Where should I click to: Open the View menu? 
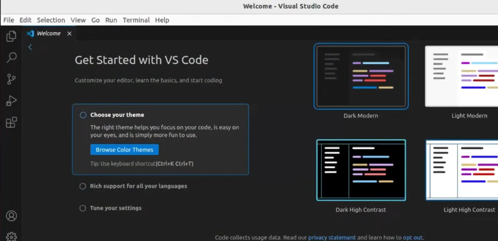tap(78, 20)
